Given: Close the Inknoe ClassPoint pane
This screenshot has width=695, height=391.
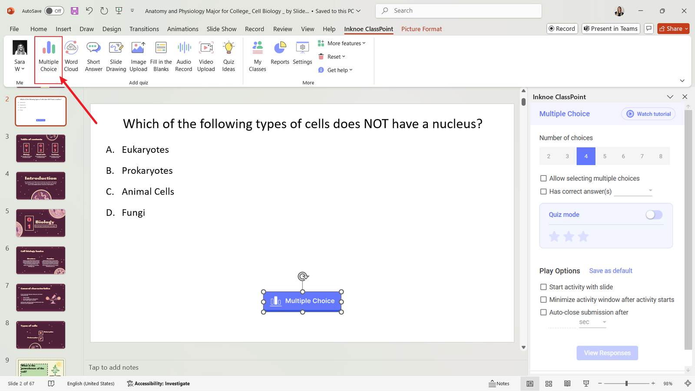Looking at the screenshot, I should [x=685, y=97].
